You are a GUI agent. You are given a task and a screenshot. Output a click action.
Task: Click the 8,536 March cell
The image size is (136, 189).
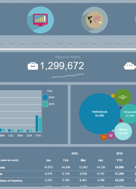pyautogui.click(x=83, y=174)
